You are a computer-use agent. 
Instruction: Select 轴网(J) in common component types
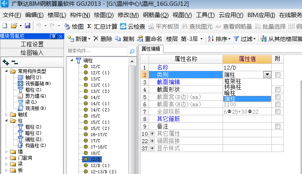(x=29, y=77)
